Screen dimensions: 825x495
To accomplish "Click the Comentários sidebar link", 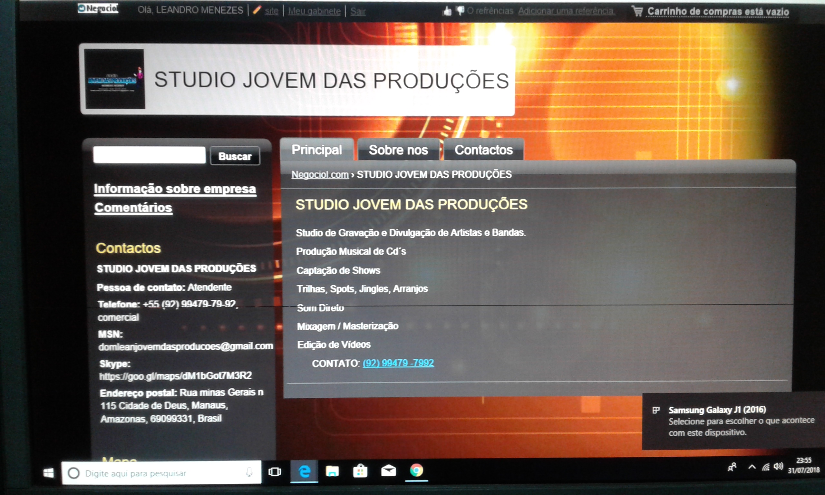I will 133,208.
